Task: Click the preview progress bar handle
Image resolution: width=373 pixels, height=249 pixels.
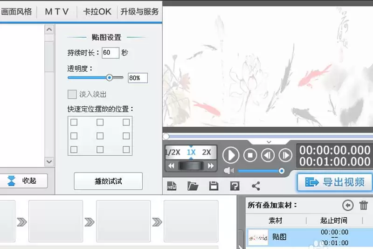Action: (166, 136)
